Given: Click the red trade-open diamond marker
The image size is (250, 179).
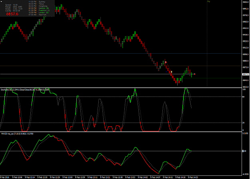Looking at the screenshot, I should pos(166,62).
